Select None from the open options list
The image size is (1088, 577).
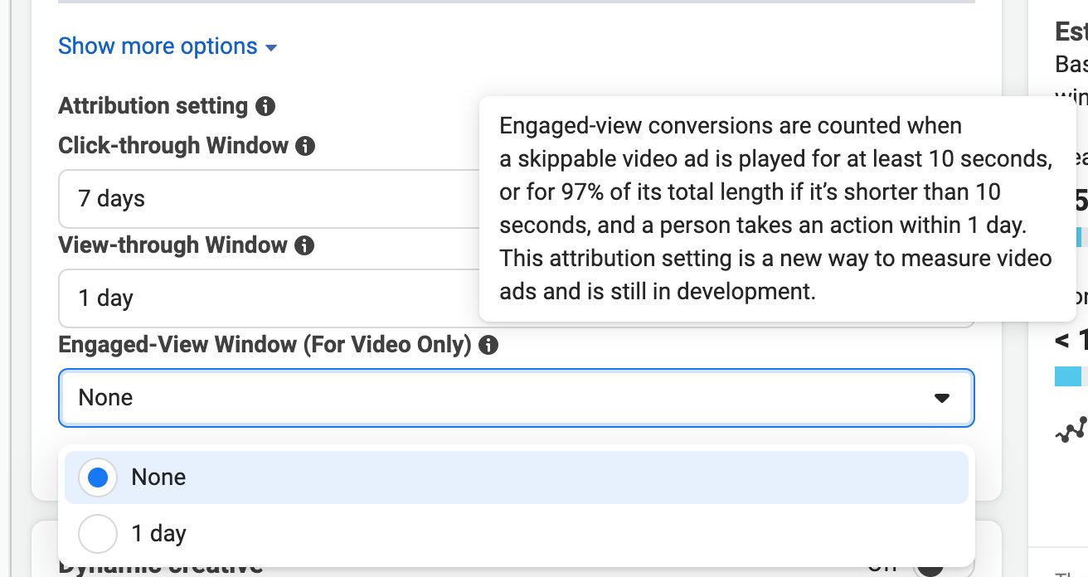[x=158, y=477]
